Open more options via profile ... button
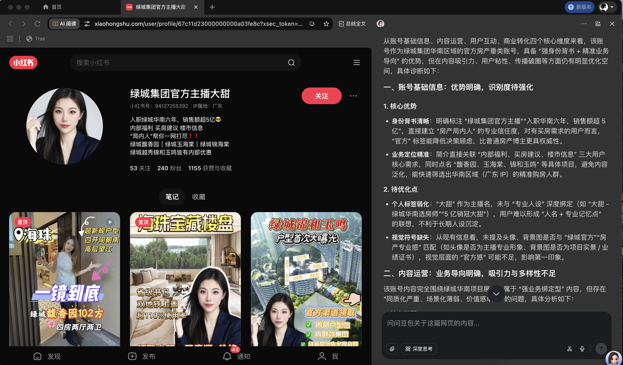Viewport: 623px width, 365px height. [353, 96]
